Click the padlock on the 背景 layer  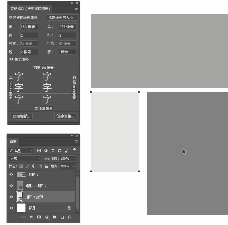(x=69, y=208)
